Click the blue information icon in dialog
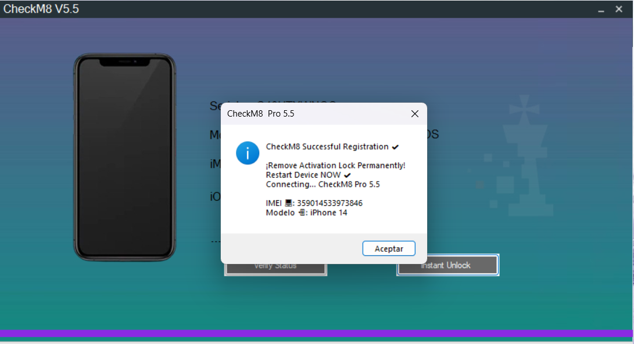 coord(248,153)
